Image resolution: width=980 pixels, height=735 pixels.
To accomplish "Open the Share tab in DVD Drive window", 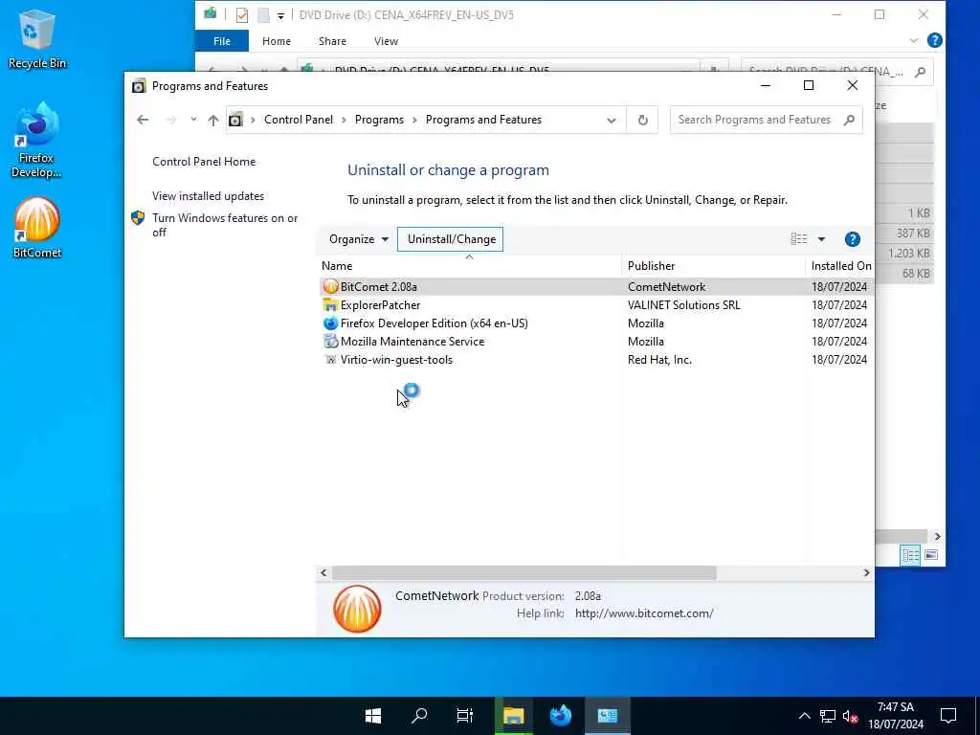I will pos(332,41).
